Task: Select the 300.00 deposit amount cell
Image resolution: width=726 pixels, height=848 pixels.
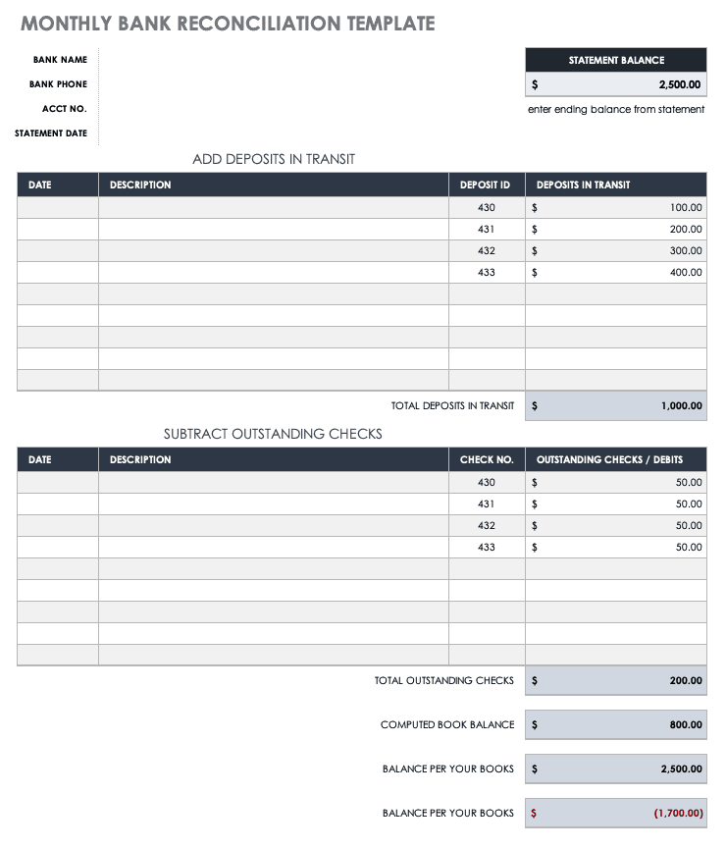Action: pyautogui.click(x=615, y=251)
